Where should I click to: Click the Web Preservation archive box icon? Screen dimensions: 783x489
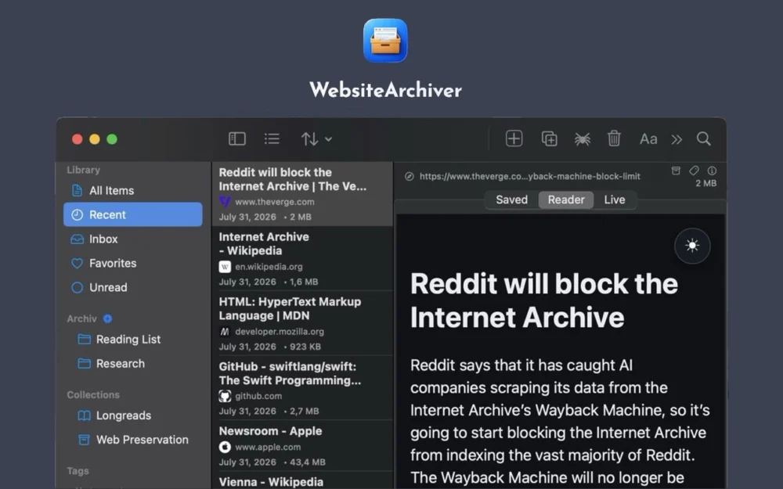(x=85, y=440)
